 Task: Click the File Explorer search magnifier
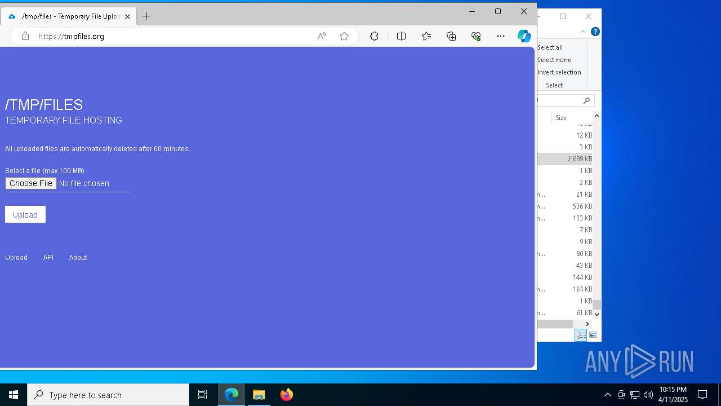(x=586, y=100)
